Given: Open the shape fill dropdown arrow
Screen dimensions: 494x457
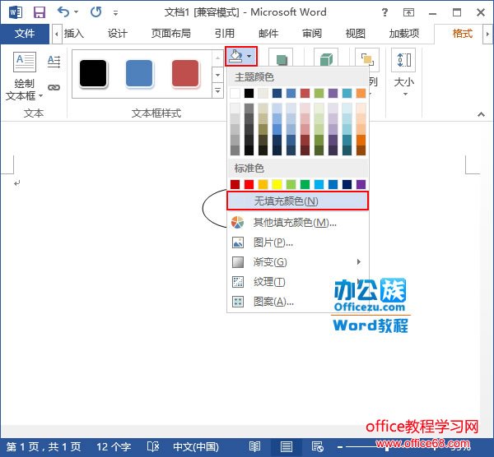Looking at the screenshot, I should tap(249, 56).
